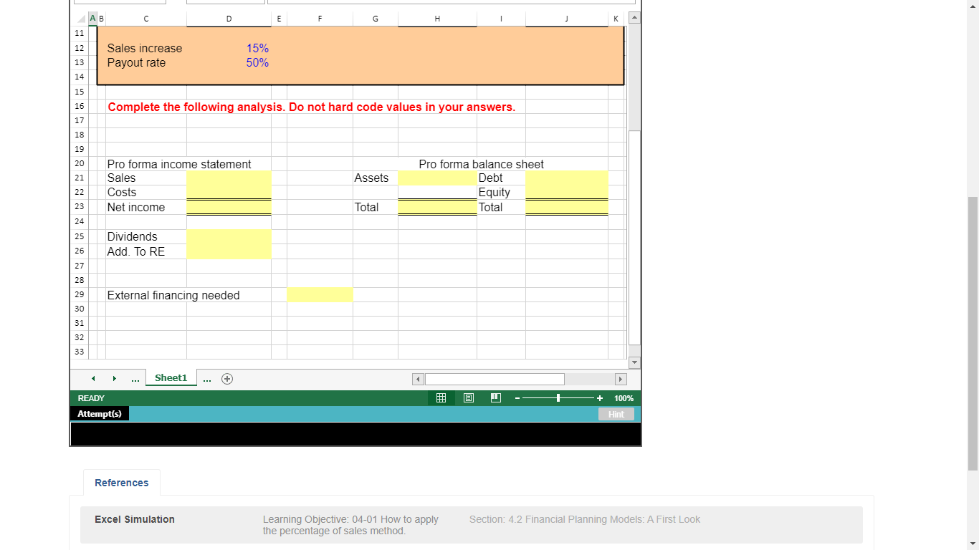Click the 100% zoom level indicator
The height and width of the screenshot is (550, 979).
pyautogui.click(x=624, y=398)
